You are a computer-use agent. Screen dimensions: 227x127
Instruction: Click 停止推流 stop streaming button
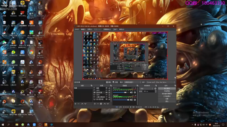[x=167, y=88]
